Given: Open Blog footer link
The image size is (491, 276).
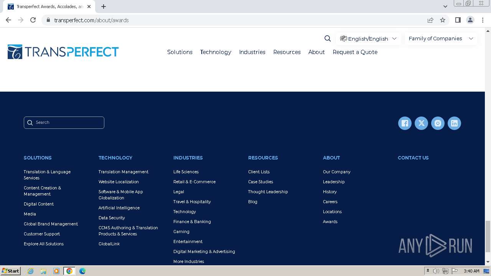Looking at the screenshot, I should (x=253, y=202).
